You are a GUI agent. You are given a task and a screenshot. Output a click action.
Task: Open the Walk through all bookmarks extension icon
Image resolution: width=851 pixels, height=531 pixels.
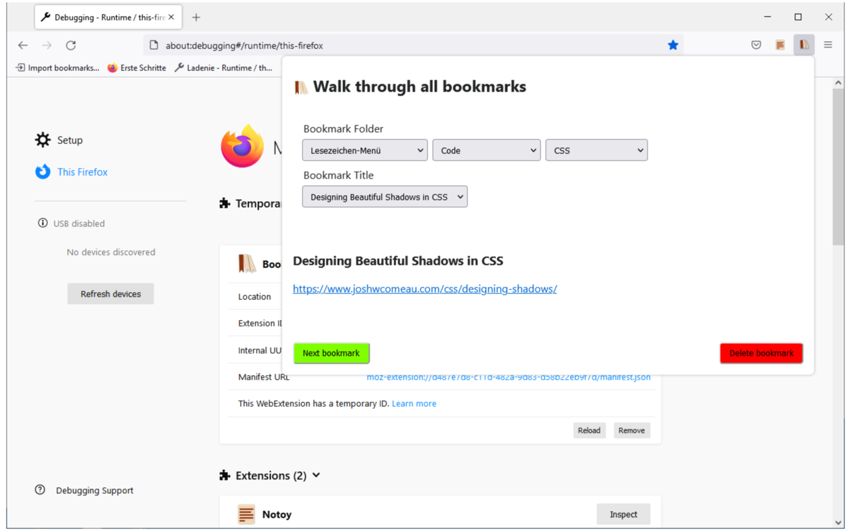(804, 44)
